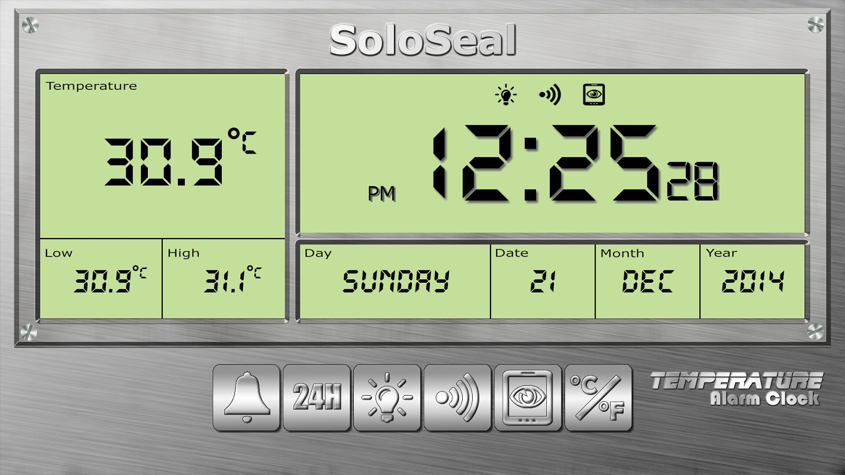The image size is (845, 475).
Task: Open the alarm bell settings button
Action: [247, 397]
